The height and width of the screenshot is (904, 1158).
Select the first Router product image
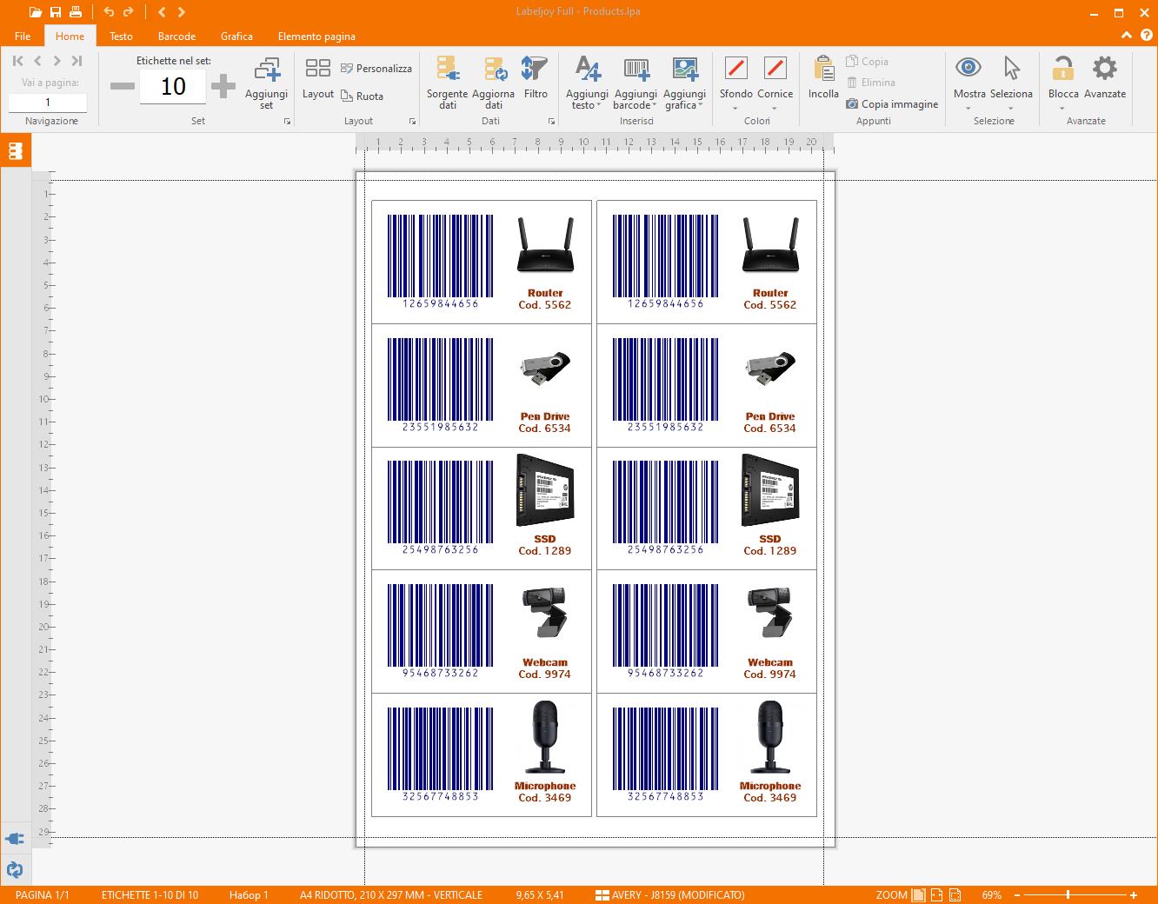[x=545, y=245]
